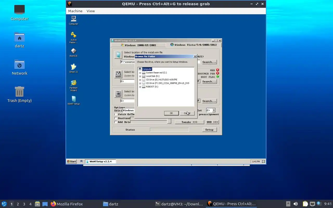Image resolution: width=333 pixels, height=208 pixels.
Task: Open the Partition Wizard desktop icon
Action: tap(73, 85)
